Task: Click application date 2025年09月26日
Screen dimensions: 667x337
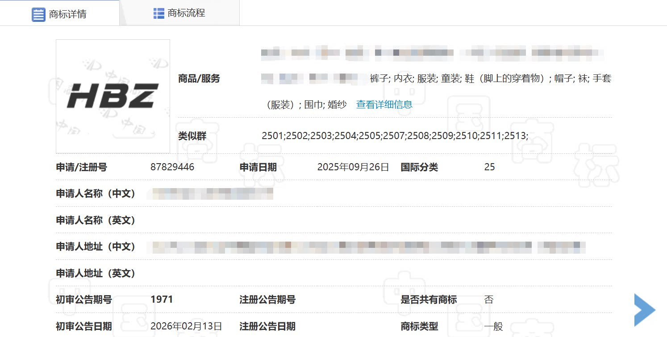Action: 353,167
